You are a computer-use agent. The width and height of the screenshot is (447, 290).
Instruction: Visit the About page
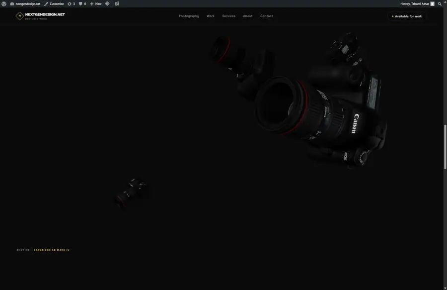coord(248,16)
